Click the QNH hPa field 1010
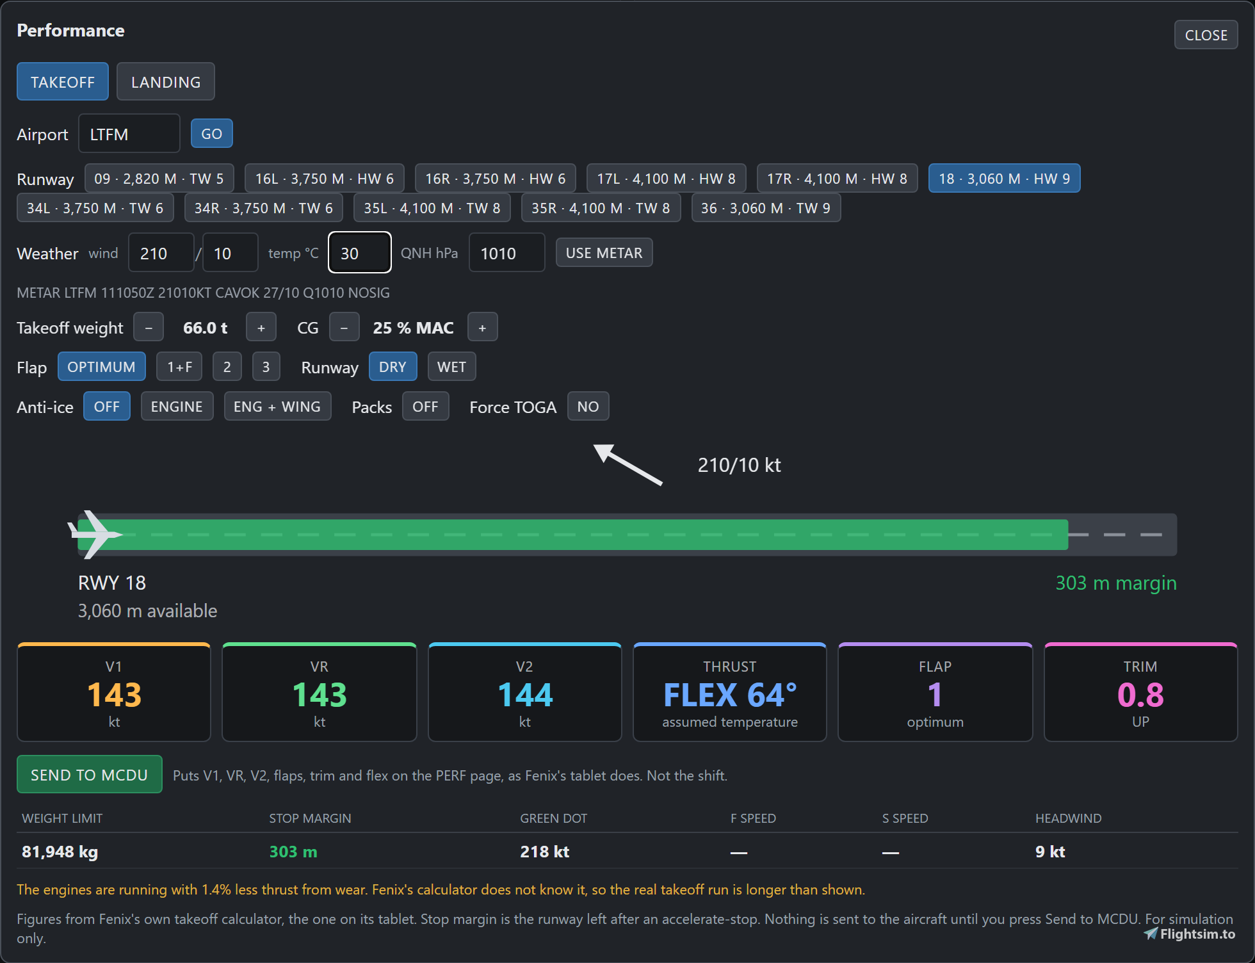This screenshot has width=1255, height=963. pos(507,253)
